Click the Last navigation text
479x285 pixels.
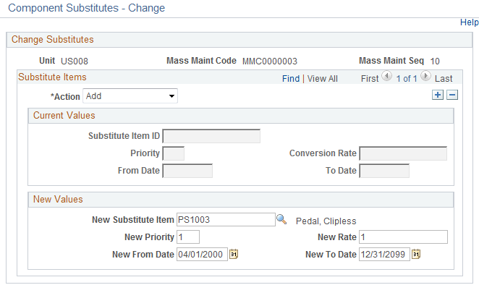coord(444,79)
